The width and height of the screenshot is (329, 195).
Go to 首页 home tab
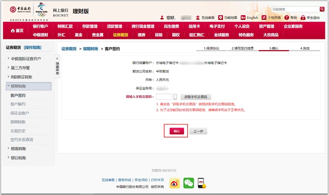(x=17, y=31)
